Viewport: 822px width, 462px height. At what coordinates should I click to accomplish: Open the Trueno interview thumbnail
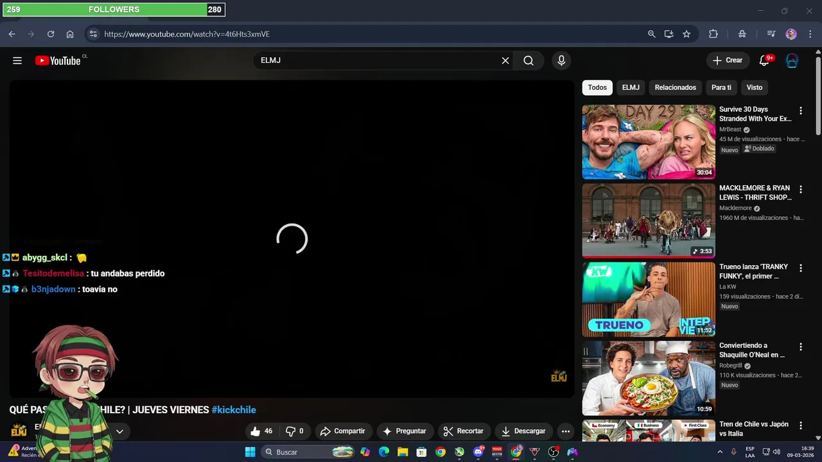coord(649,299)
